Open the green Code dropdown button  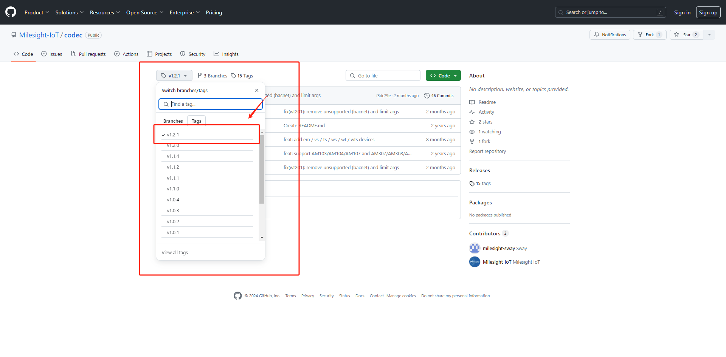[x=443, y=76]
